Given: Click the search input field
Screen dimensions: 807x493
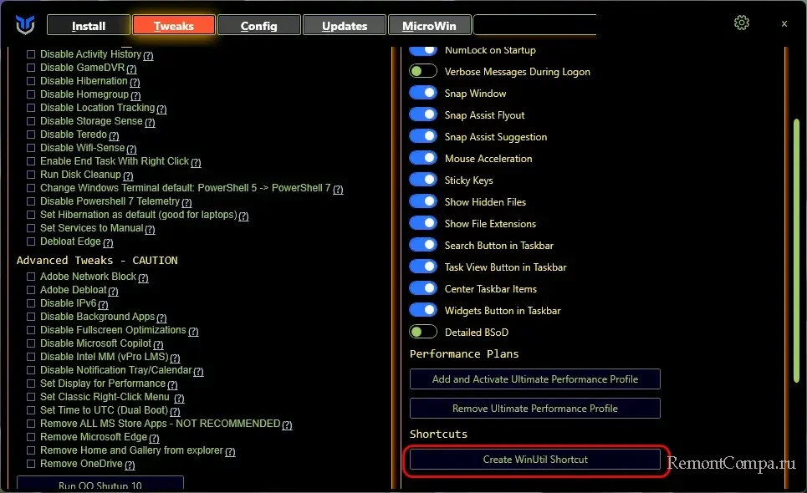Looking at the screenshot, I should click(534, 25).
